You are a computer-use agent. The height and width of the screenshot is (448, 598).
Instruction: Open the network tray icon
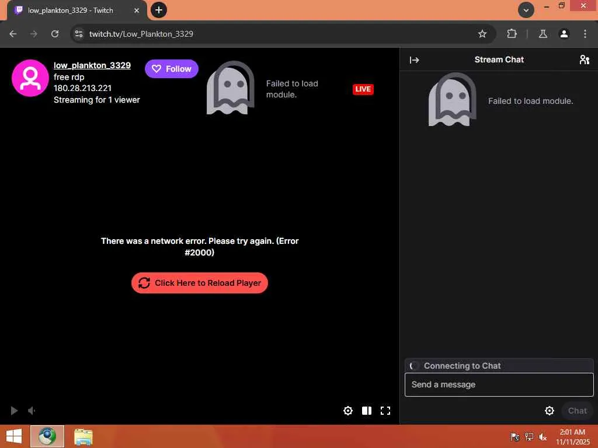(x=529, y=437)
